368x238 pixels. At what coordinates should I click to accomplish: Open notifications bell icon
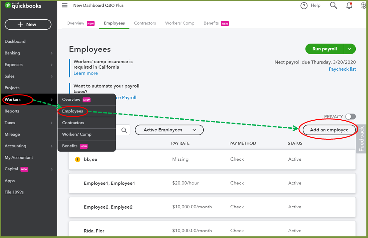tap(349, 5)
